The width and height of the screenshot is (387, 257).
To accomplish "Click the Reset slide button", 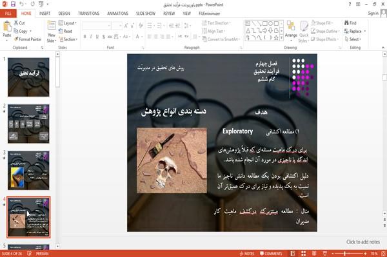I will (x=65, y=32).
